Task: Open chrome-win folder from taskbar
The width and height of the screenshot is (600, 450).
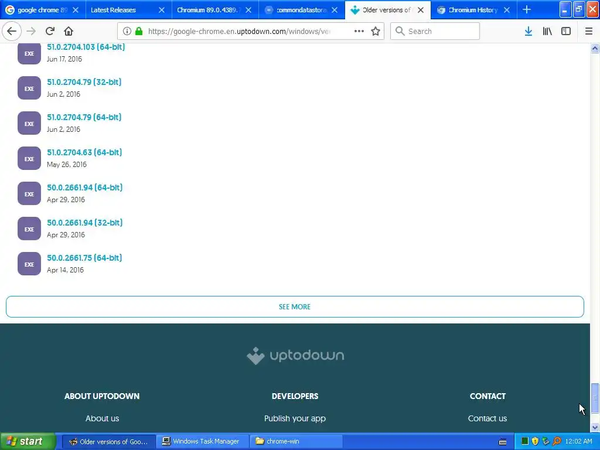Action: [296, 441]
